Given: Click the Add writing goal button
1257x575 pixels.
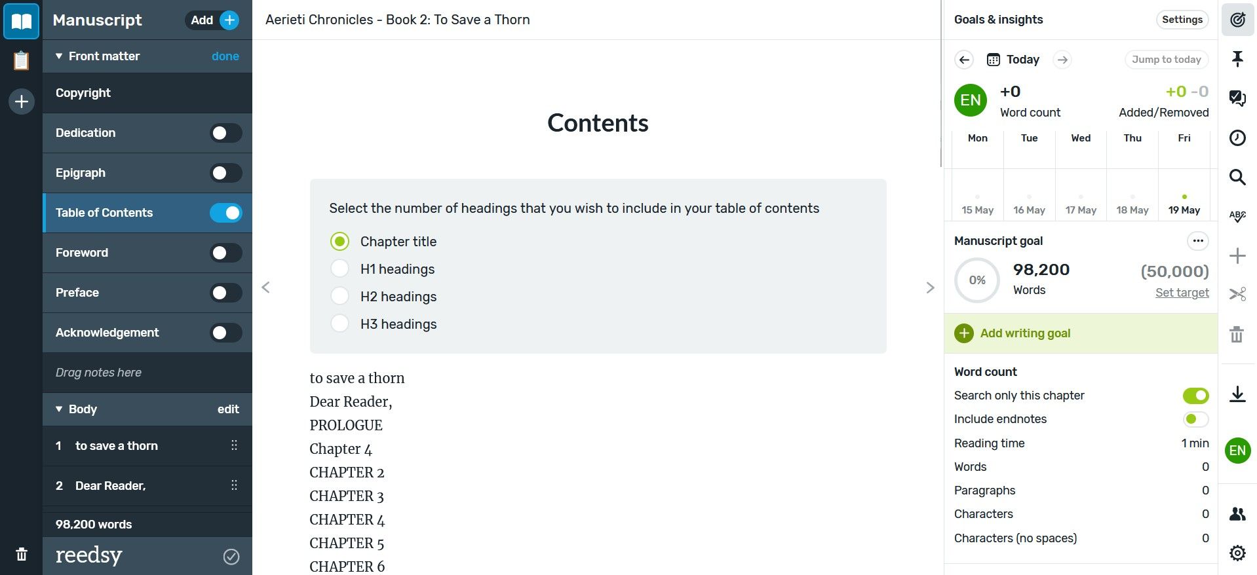Looking at the screenshot, I should pyautogui.click(x=1025, y=333).
